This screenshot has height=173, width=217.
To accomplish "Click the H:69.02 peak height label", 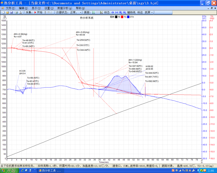I will pos(149,66).
